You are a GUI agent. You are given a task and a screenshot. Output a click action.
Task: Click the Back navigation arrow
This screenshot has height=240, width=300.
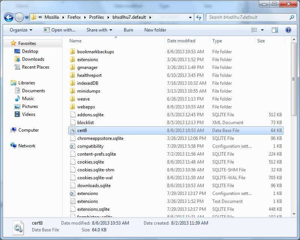[9, 17]
